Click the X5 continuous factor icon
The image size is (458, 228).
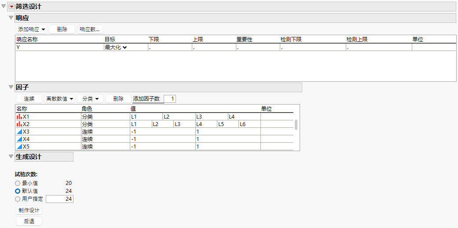tap(19, 147)
